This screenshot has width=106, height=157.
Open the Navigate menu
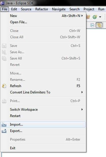(59, 9)
